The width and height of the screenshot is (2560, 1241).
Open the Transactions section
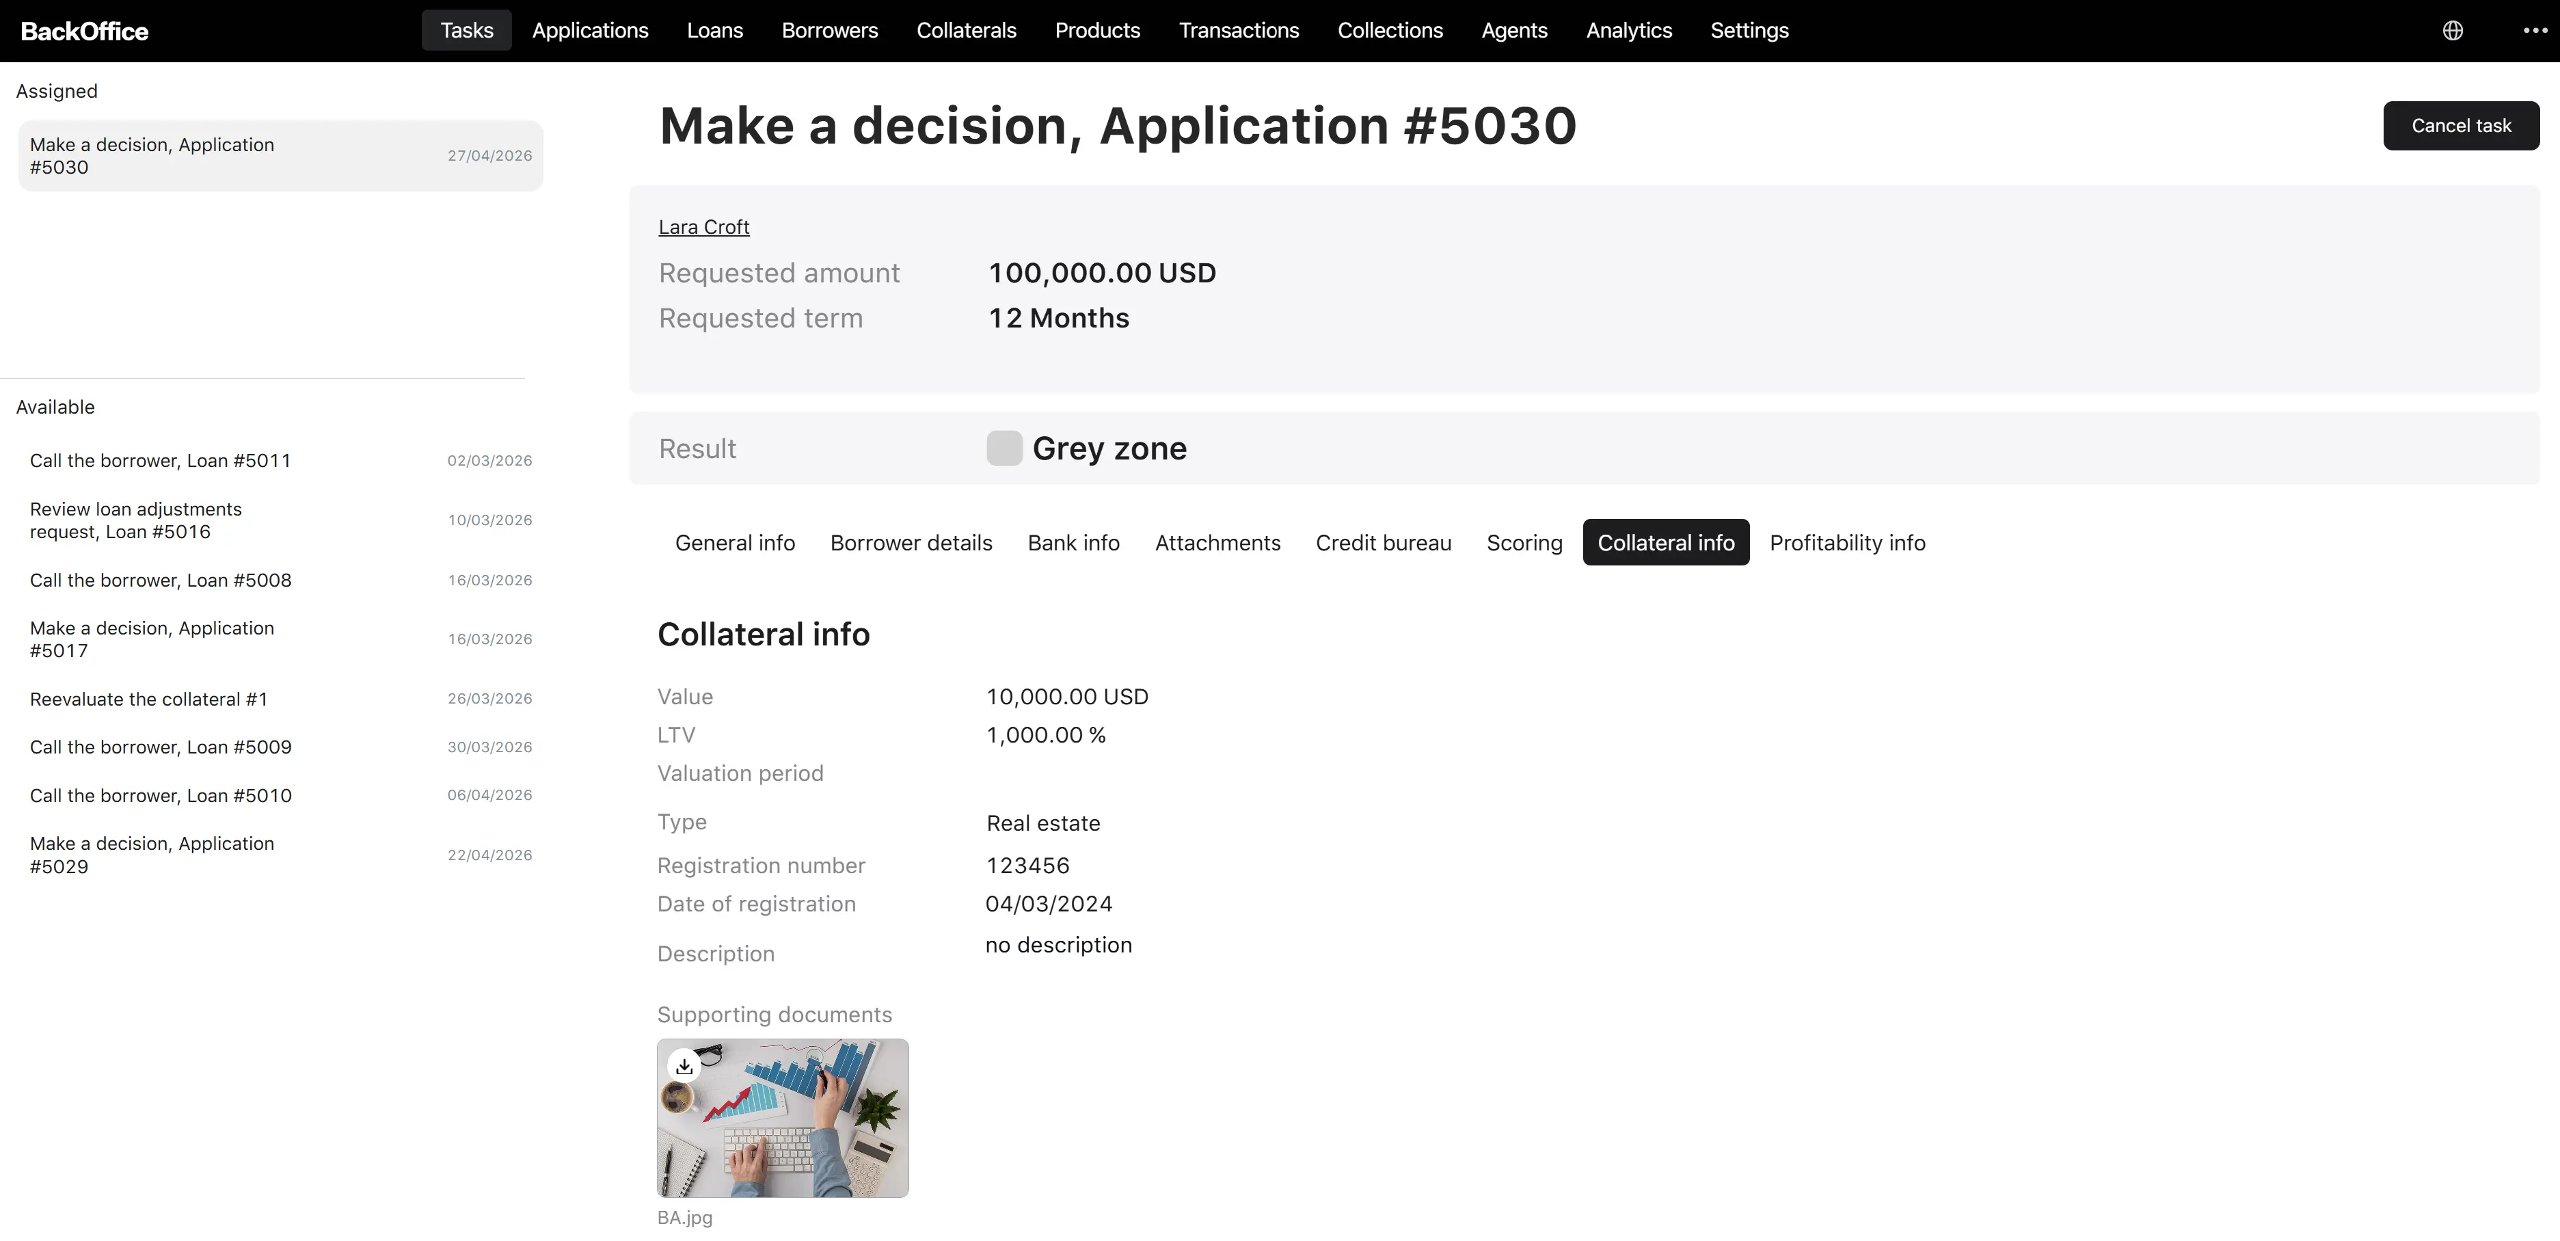pos(1238,31)
